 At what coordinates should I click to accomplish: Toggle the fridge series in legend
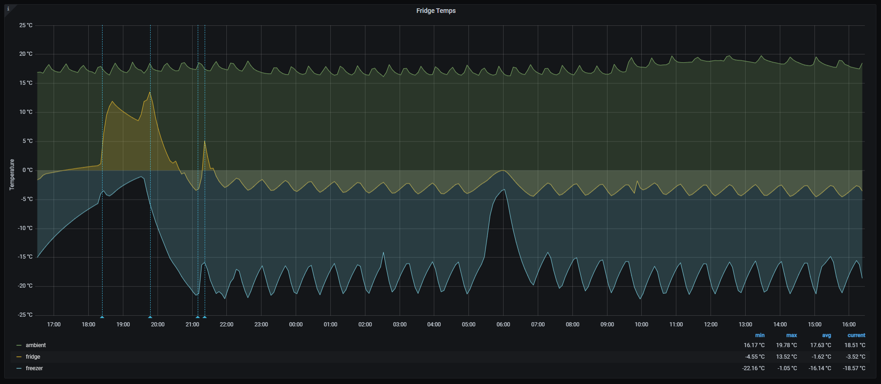pyautogui.click(x=33, y=357)
